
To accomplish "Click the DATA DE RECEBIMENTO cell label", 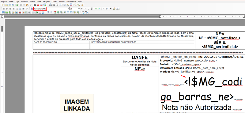I will 45,42.
